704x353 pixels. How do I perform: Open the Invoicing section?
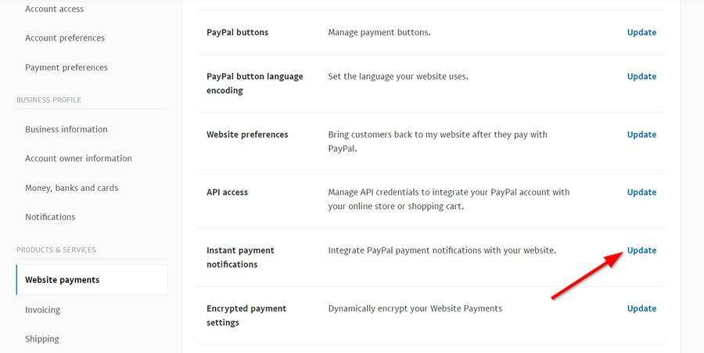[42, 310]
